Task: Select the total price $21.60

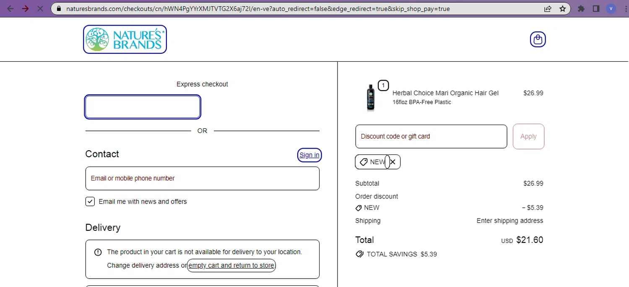Action: pyautogui.click(x=530, y=240)
